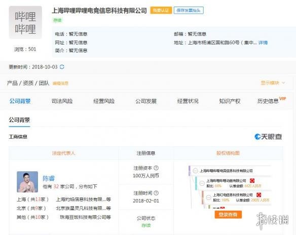Switch to the 经营状况 tab
The image size is (296, 235).
click(188, 101)
